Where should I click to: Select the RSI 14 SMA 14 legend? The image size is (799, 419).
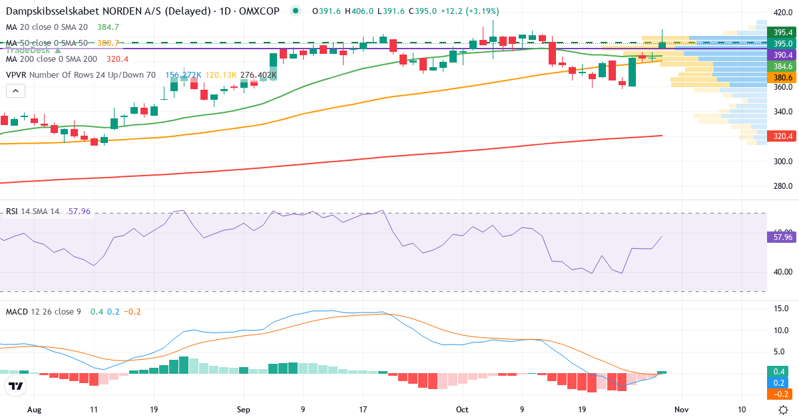33,211
